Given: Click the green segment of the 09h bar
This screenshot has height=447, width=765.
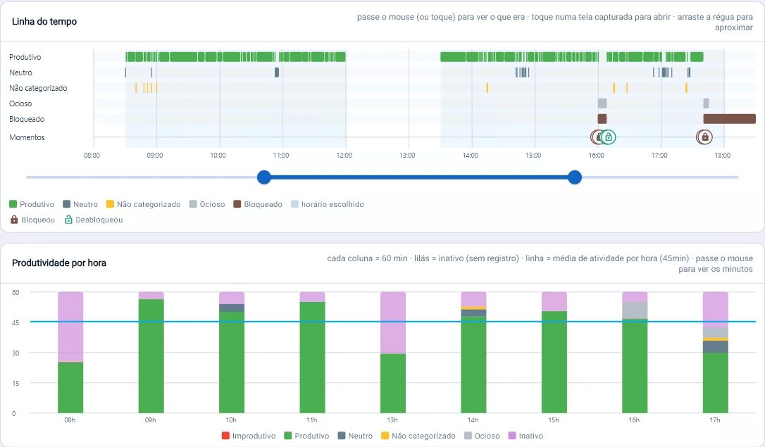Looking at the screenshot, I should pyautogui.click(x=151, y=356).
